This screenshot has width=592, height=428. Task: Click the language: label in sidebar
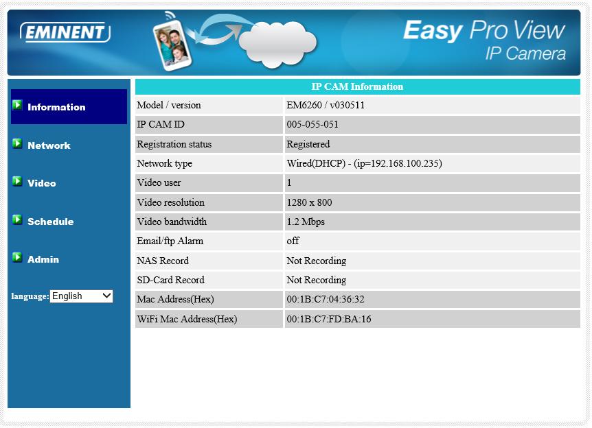(x=30, y=296)
